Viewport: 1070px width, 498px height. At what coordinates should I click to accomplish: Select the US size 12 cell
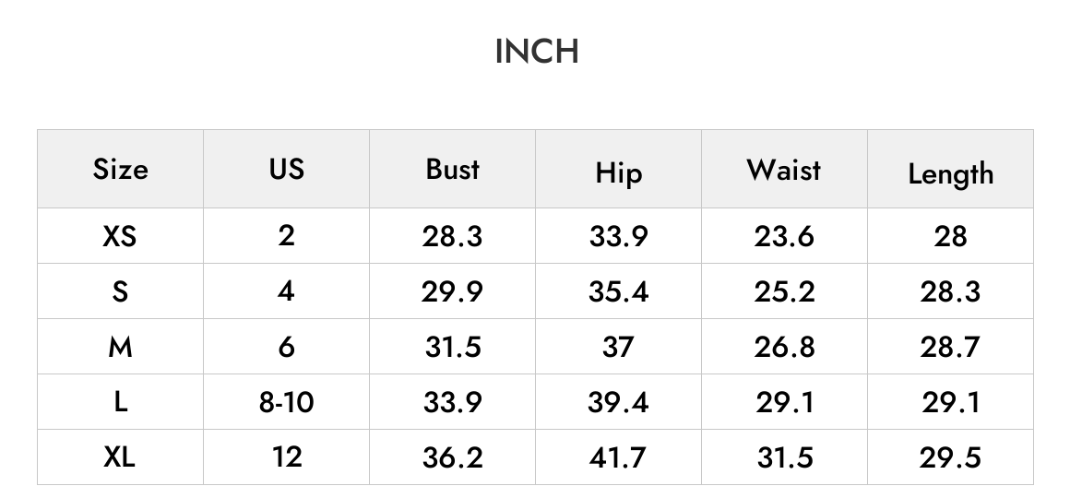point(287,457)
